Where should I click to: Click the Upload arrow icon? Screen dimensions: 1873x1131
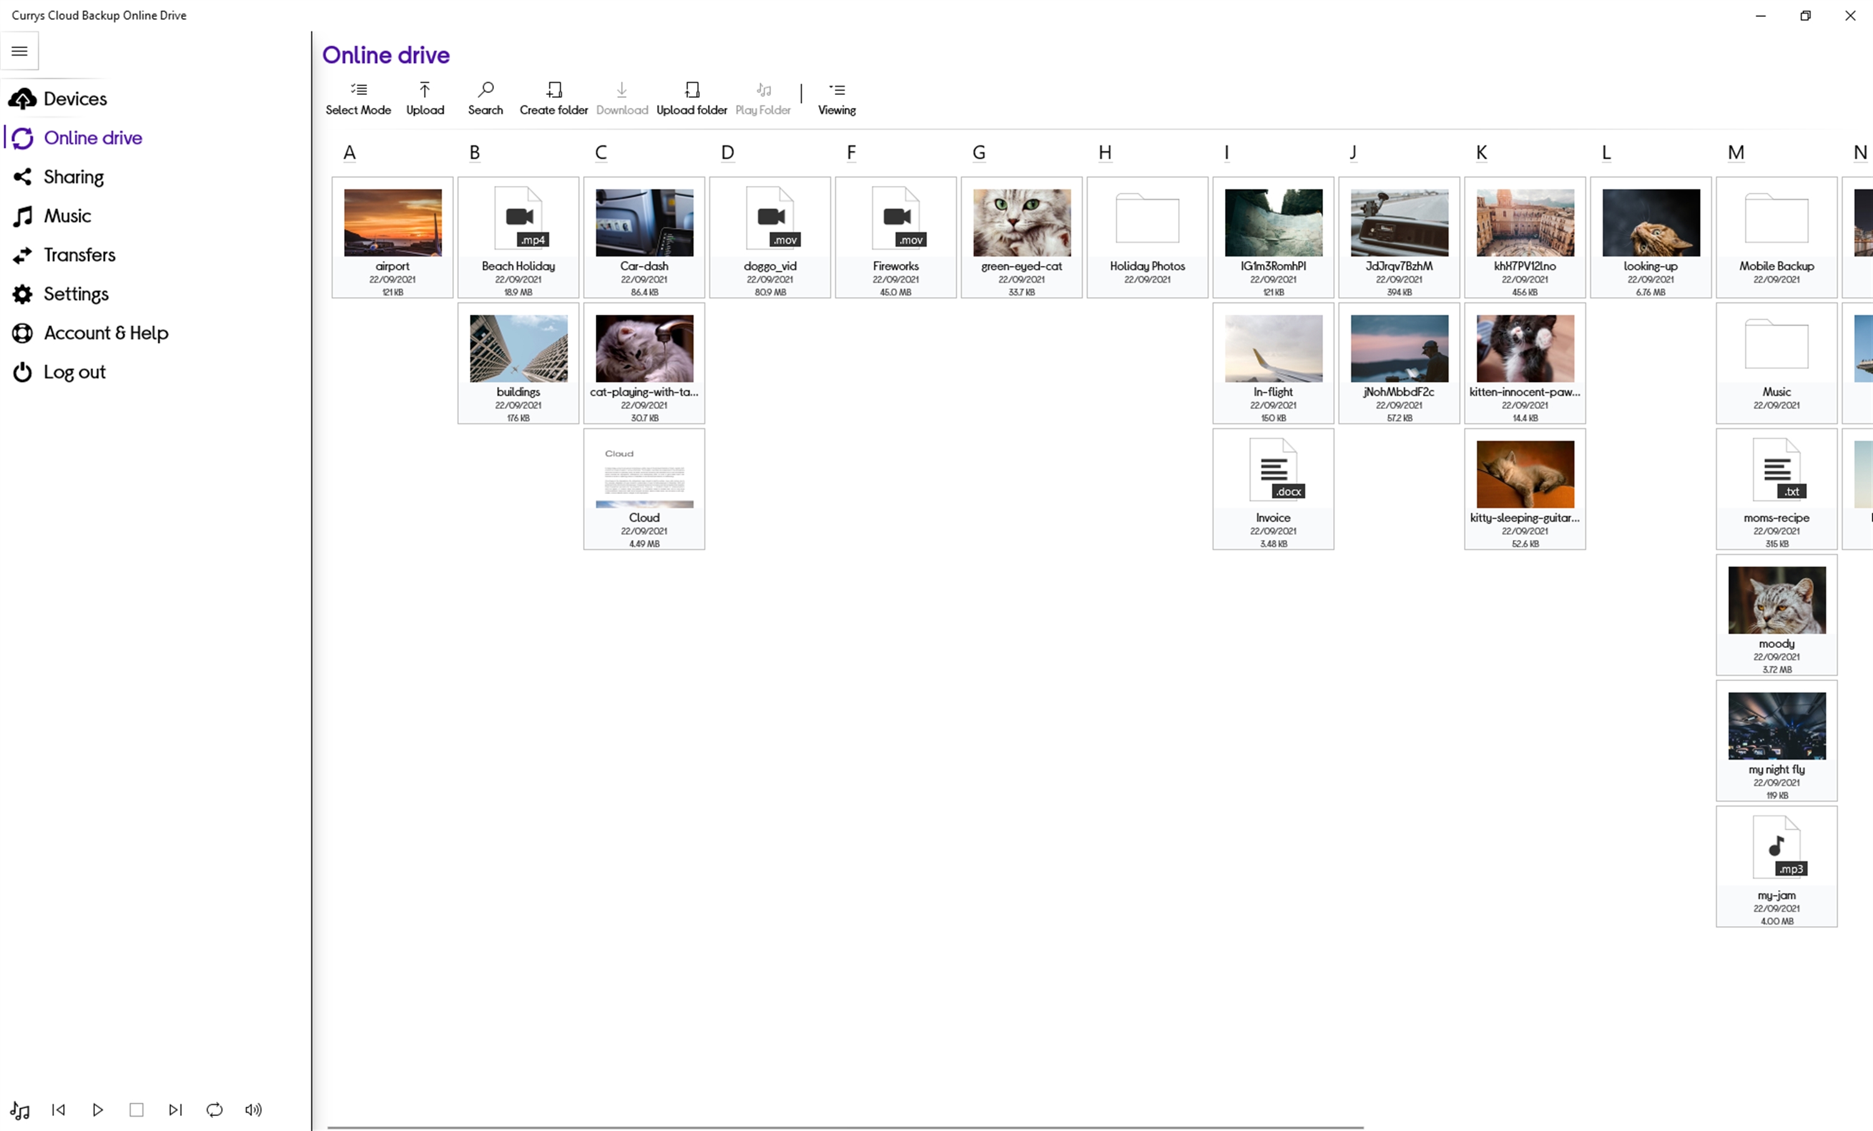click(425, 91)
